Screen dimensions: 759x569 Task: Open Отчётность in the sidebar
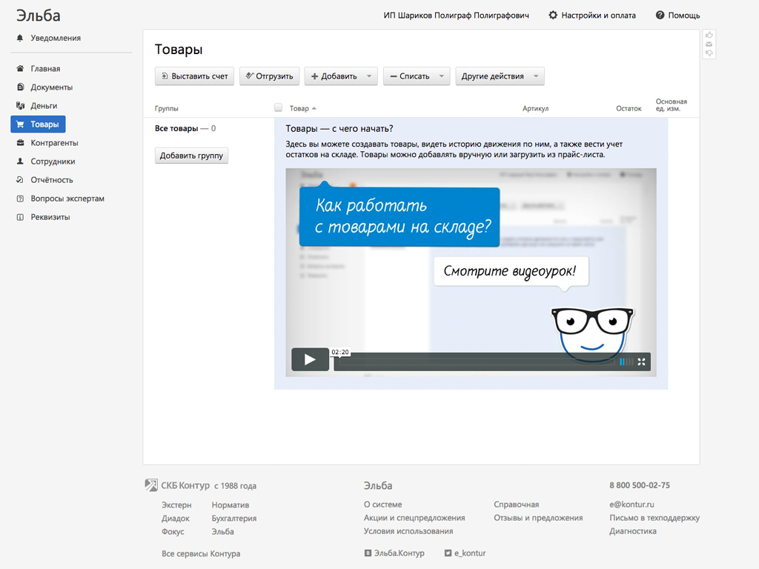(x=52, y=180)
